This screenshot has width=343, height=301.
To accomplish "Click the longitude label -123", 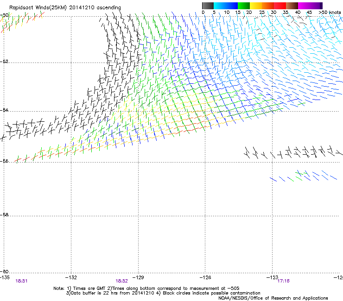I will point(272,277).
